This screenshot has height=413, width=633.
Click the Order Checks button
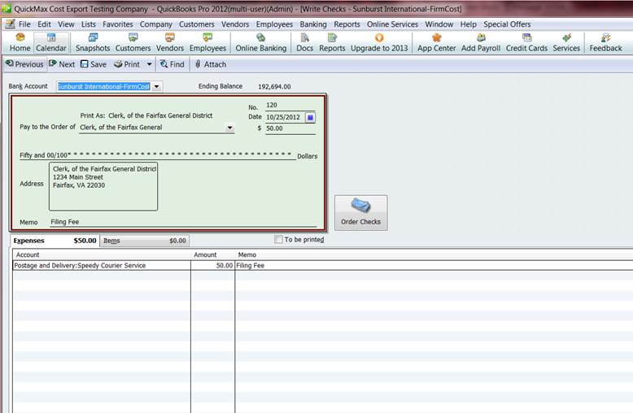click(360, 212)
